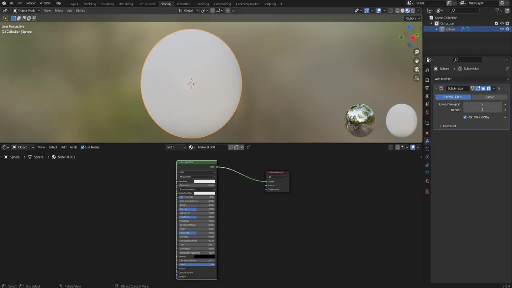Open the File menu
The image size is (512, 288).
pyautogui.click(x=11, y=3)
